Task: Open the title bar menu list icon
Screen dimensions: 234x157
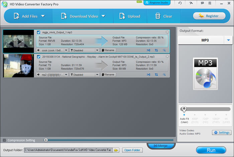Action: click(x=210, y=3)
